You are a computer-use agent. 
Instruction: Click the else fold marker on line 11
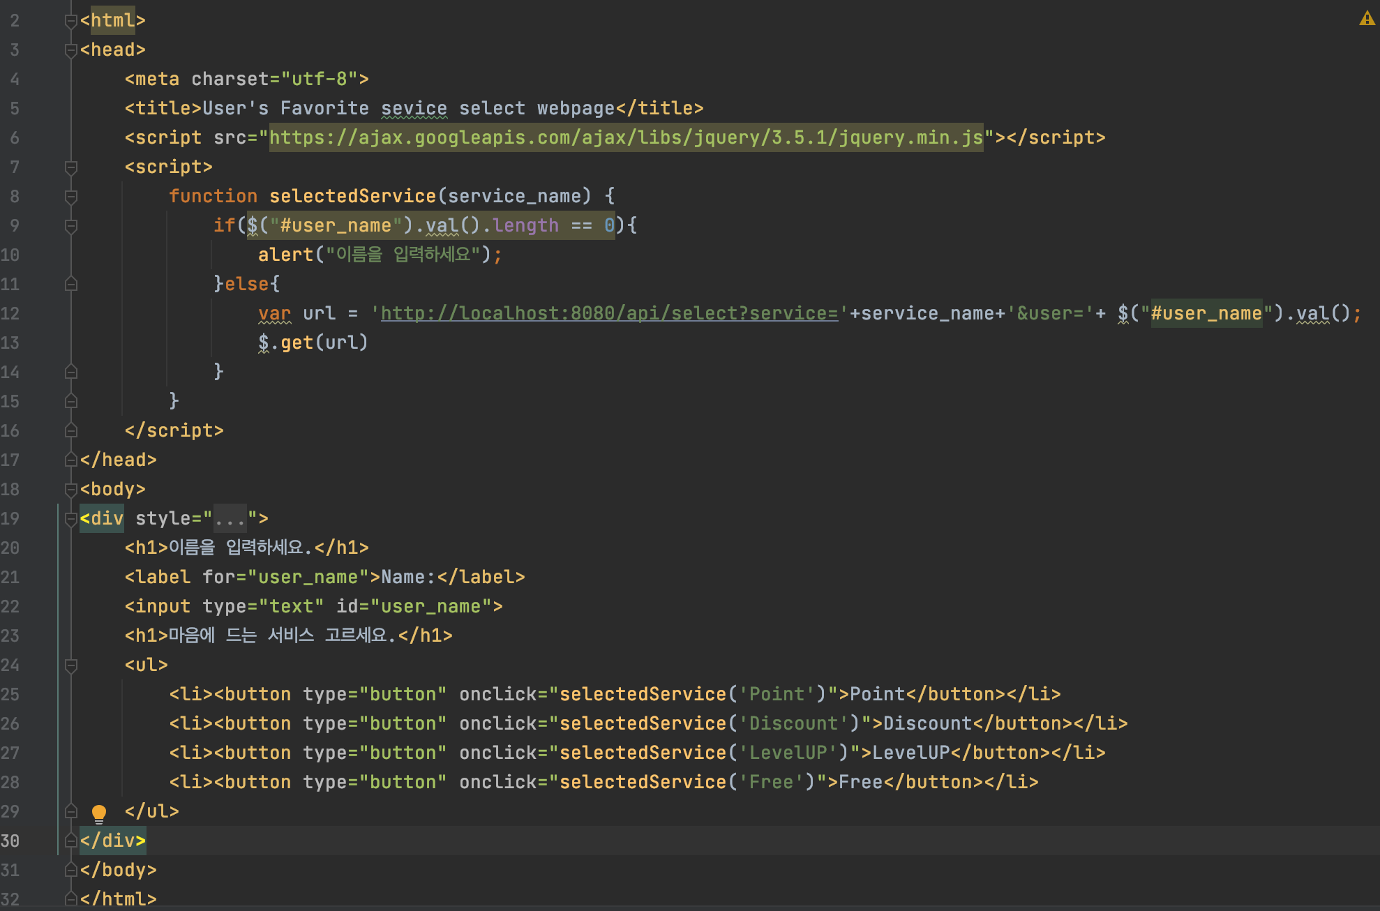click(x=70, y=285)
